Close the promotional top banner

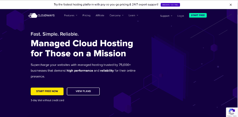[x=231, y=5]
